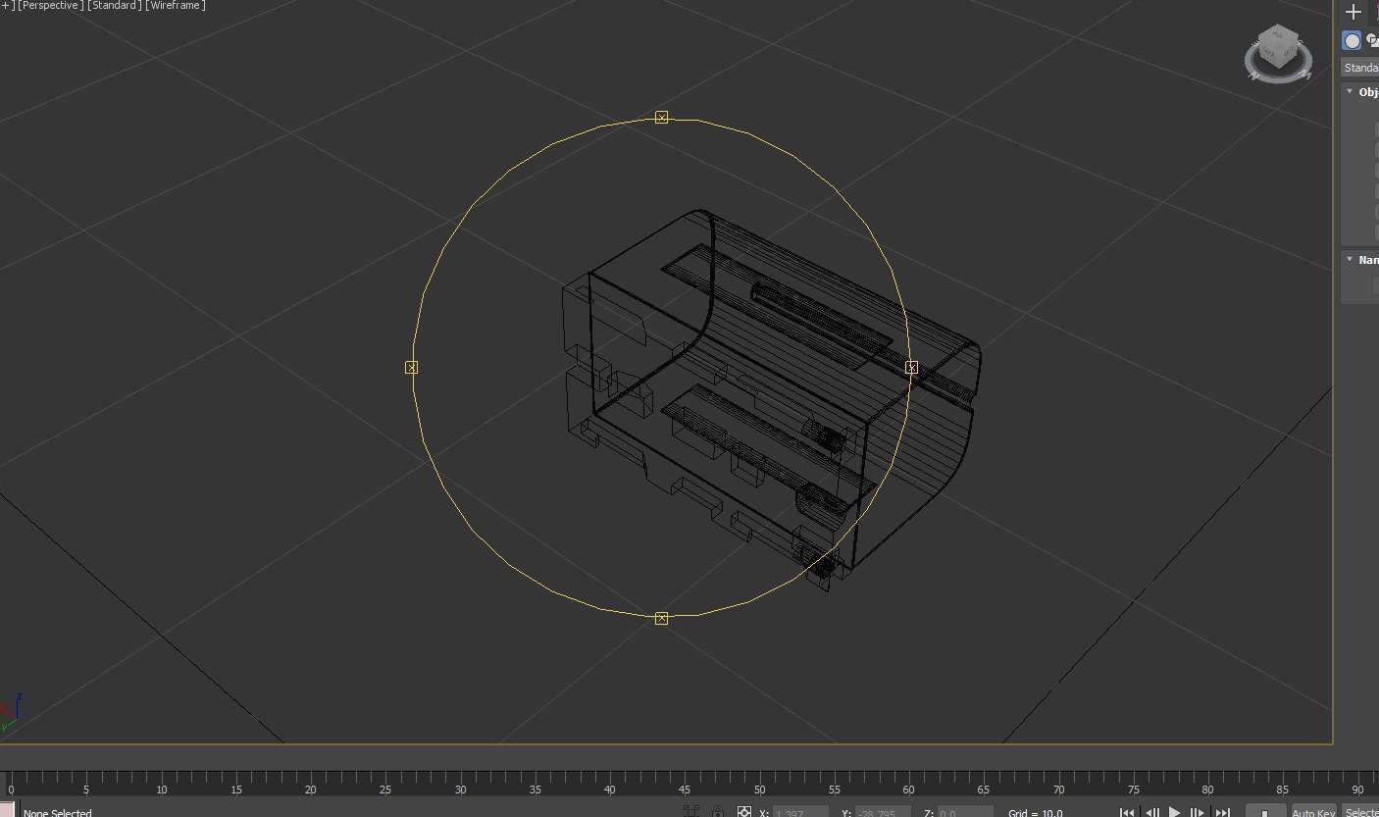Go to start frame
The width and height of the screenshot is (1379, 817).
[x=1128, y=812]
